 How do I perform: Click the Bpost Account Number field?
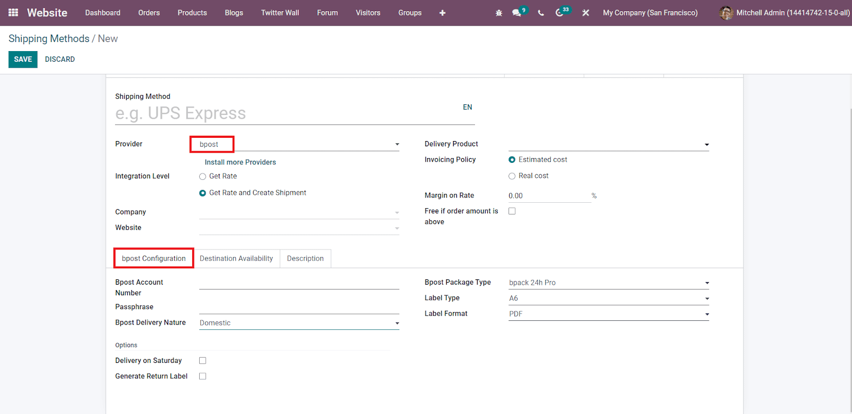(299, 283)
